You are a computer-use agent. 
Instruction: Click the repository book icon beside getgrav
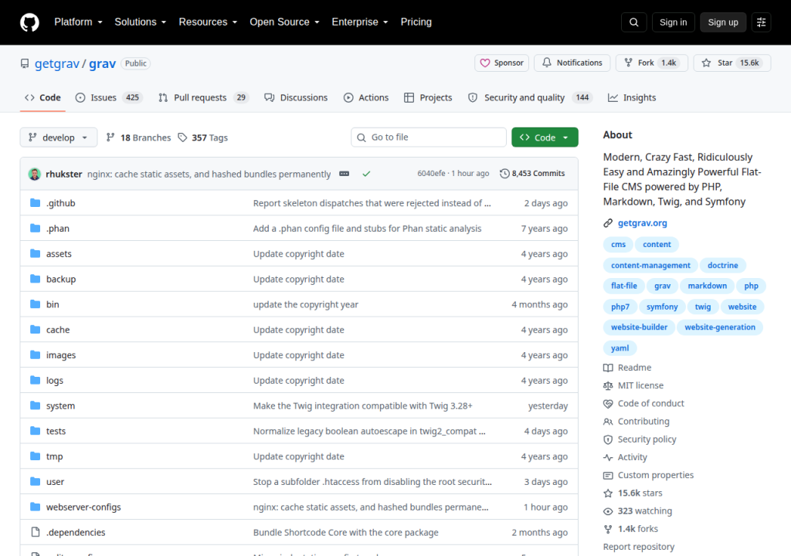pyautogui.click(x=25, y=63)
